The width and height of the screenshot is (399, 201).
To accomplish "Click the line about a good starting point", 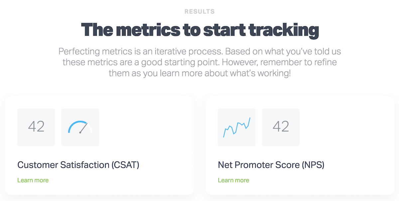I will (x=199, y=62).
